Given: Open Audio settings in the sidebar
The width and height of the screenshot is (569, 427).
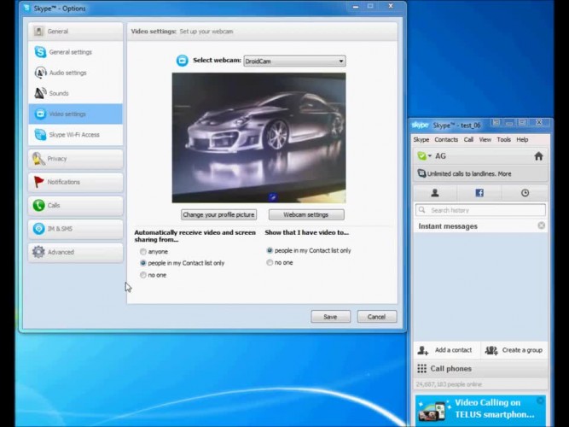Looking at the screenshot, I should [x=75, y=73].
